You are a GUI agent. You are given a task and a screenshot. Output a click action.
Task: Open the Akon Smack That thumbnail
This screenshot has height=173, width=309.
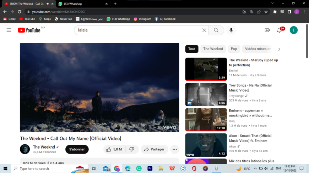206,145
